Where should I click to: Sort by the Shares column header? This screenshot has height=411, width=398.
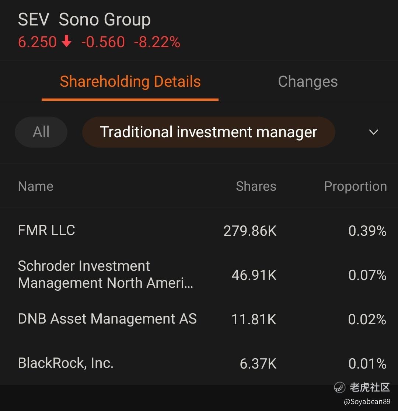[256, 186]
